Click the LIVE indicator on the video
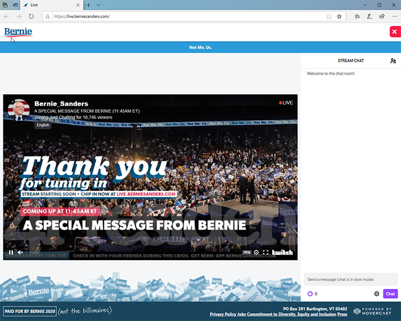 click(x=286, y=103)
